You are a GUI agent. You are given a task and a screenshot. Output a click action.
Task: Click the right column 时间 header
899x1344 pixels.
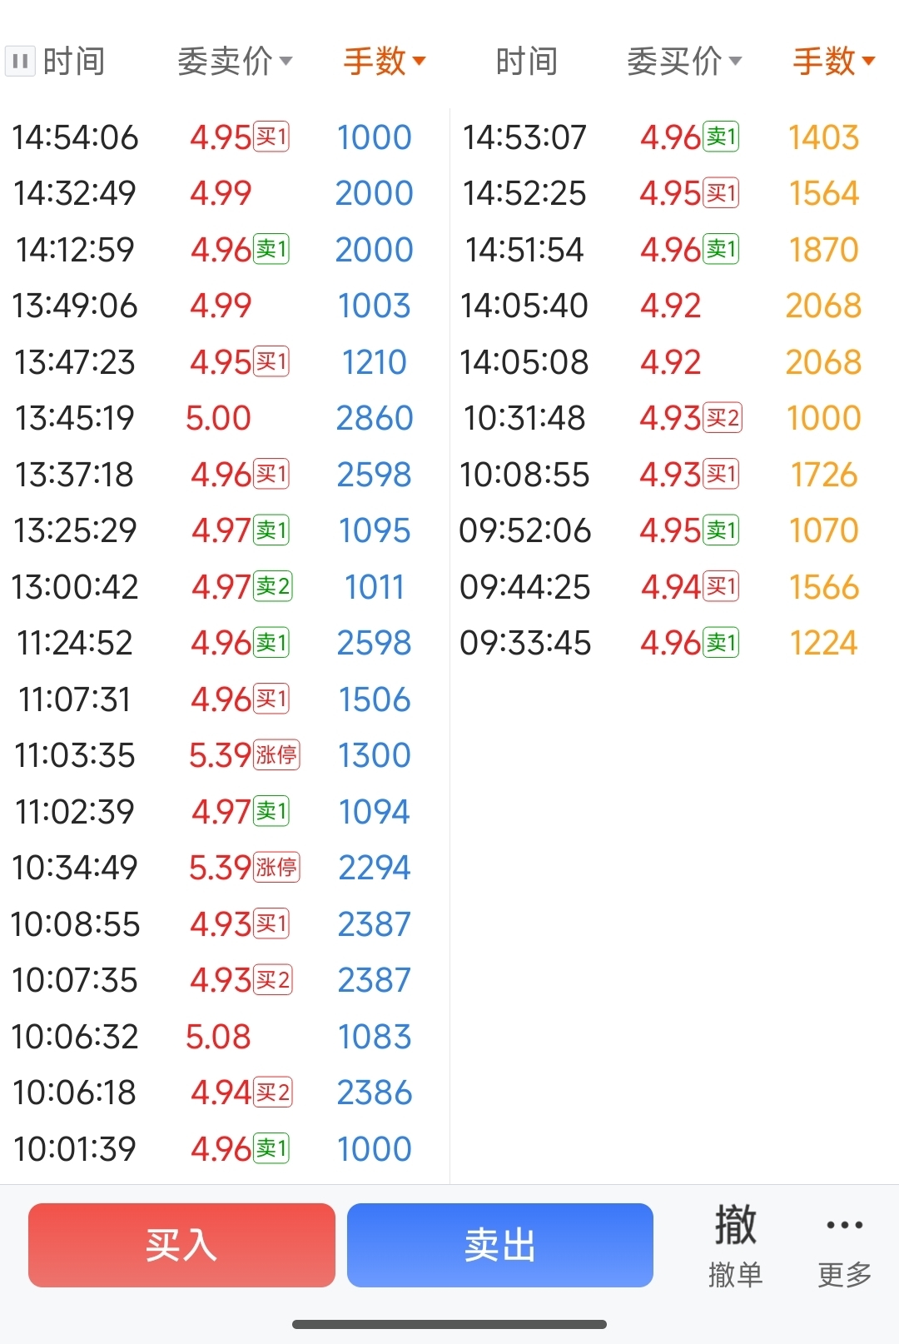click(526, 62)
